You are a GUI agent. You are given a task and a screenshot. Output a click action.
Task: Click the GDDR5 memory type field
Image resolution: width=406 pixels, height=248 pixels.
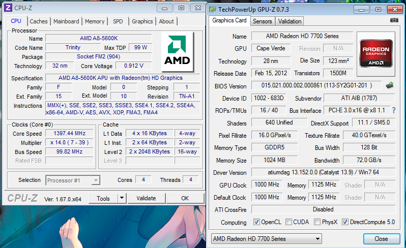274,147
